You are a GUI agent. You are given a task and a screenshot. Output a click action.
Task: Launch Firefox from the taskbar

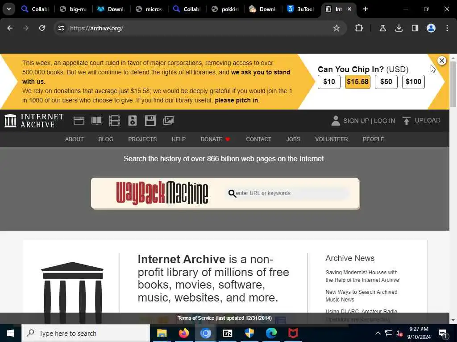tap(183, 333)
